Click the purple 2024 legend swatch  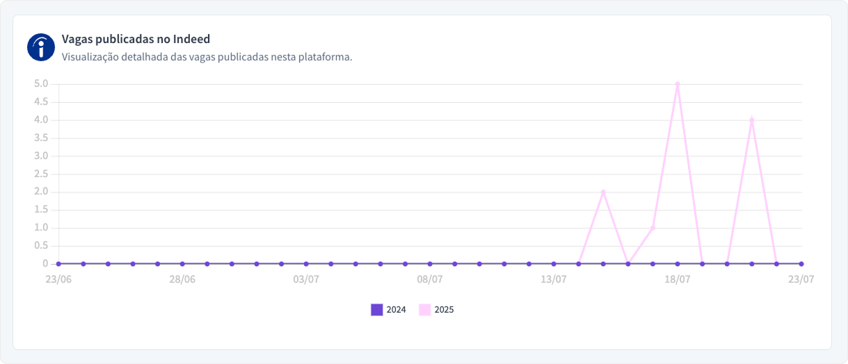click(x=377, y=310)
